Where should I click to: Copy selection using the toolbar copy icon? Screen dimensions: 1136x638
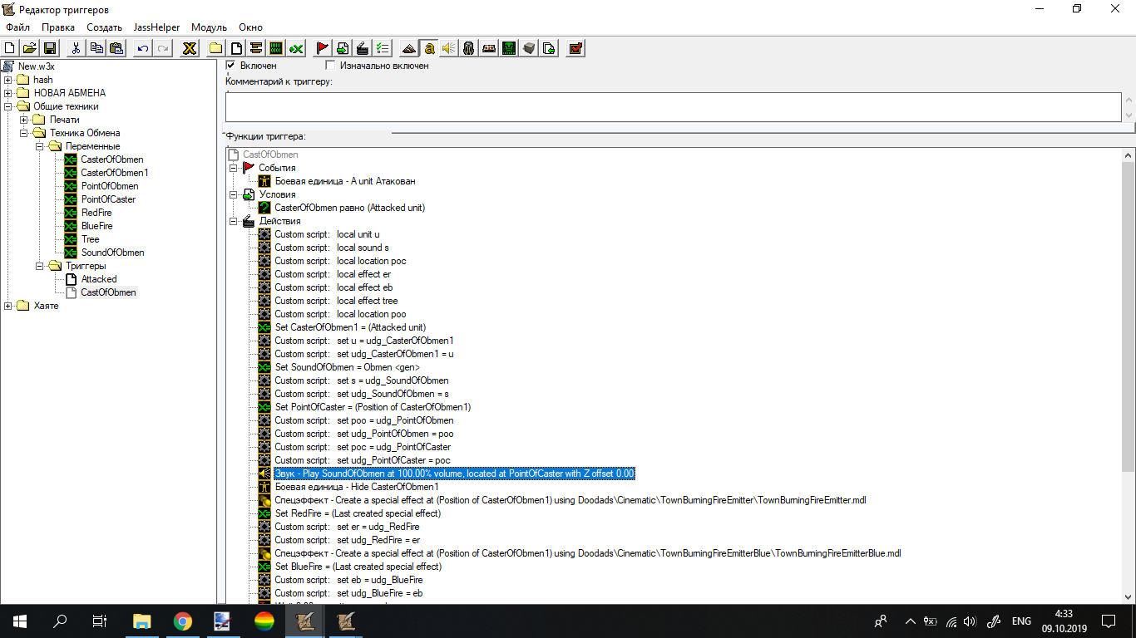click(x=96, y=48)
